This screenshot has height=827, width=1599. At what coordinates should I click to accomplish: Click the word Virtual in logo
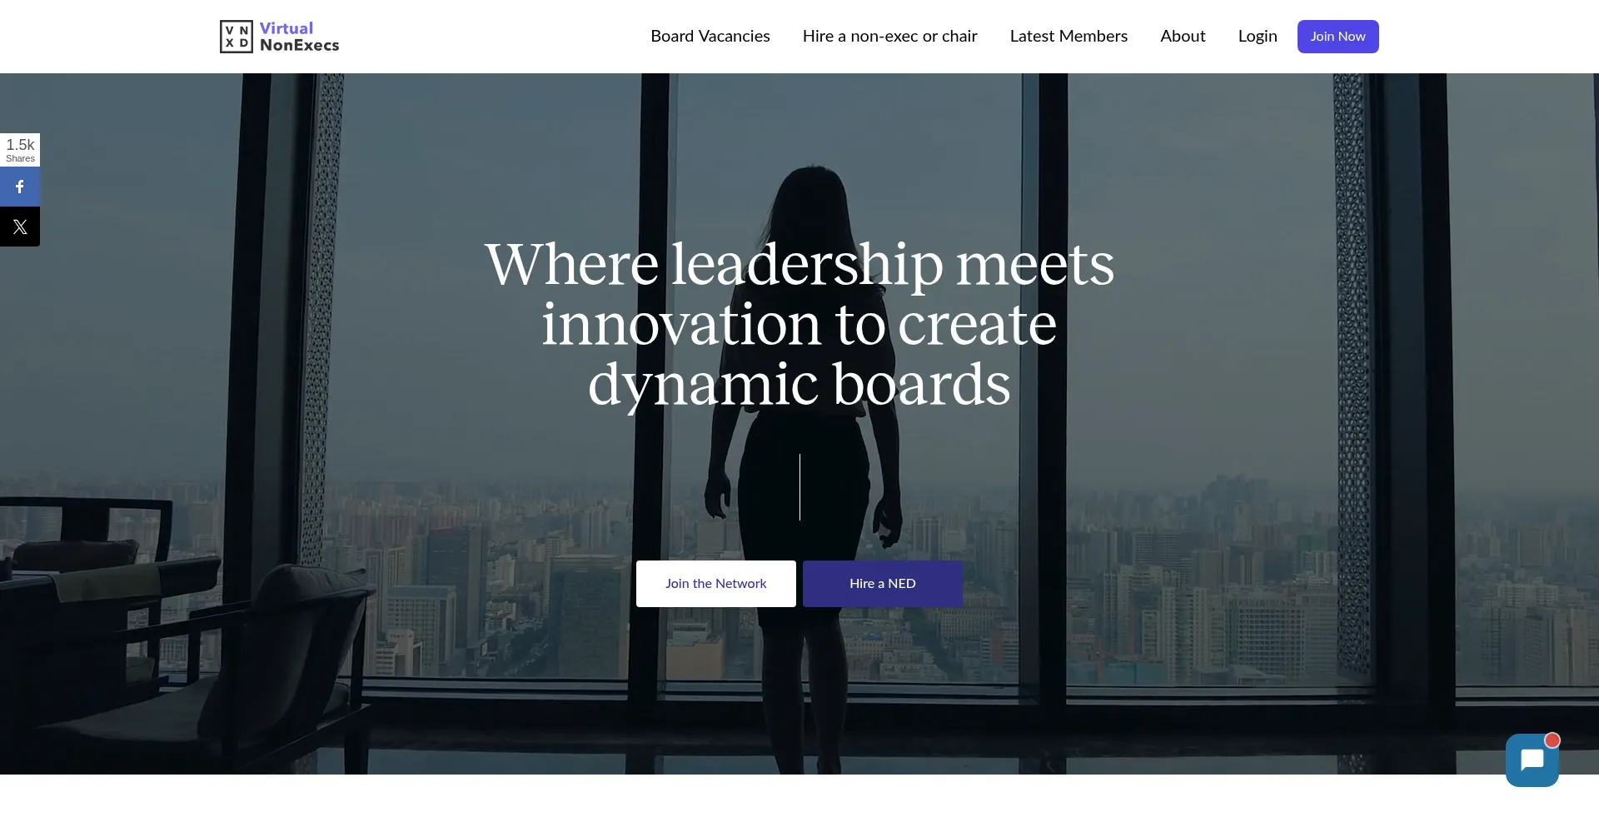coord(286,28)
